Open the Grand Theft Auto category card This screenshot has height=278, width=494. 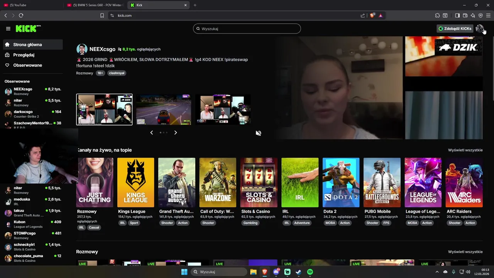coord(176,183)
